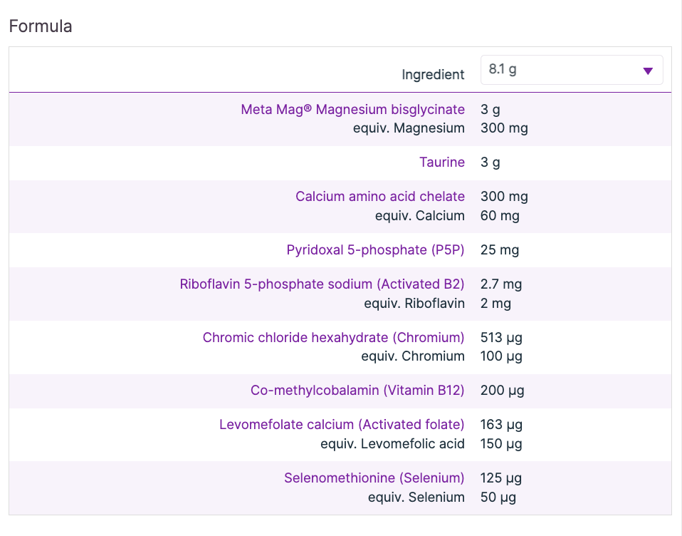Open Riboflavin 5-phosphate sodium link
The image size is (682, 536).
pos(322,284)
